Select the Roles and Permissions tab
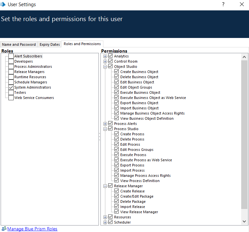This screenshot has height=232, width=249. point(82,44)
